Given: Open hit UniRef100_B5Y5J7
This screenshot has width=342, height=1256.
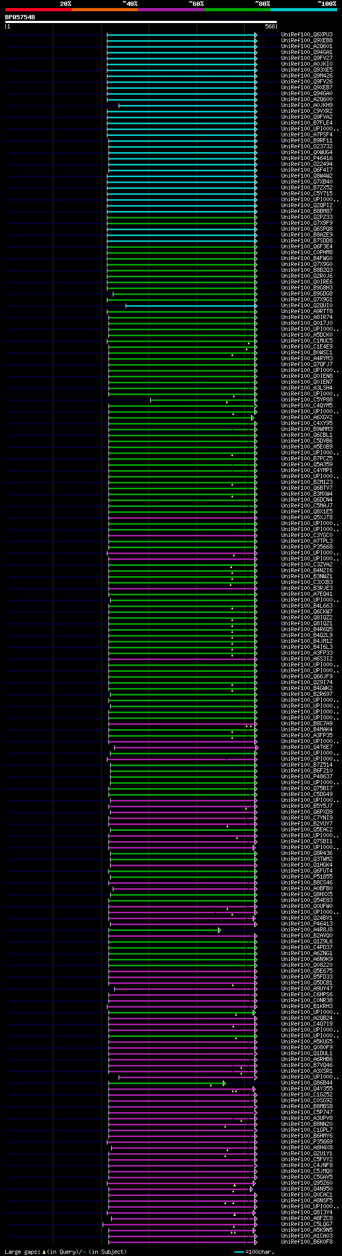Looking at the screenshot, I should 307,806.
